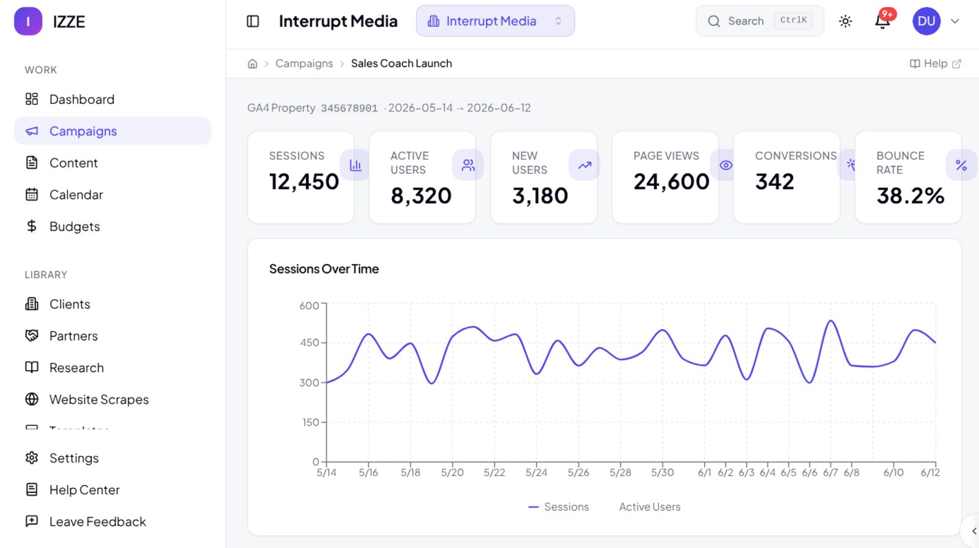Open Partners page
The height and width of the screenshot is (548, 979).
pyautogui.click(x=113, y=336)
